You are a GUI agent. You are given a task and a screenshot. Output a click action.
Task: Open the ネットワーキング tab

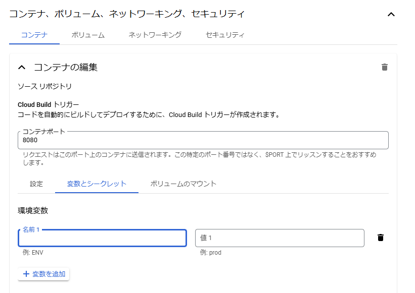click(x=155, y=35)
